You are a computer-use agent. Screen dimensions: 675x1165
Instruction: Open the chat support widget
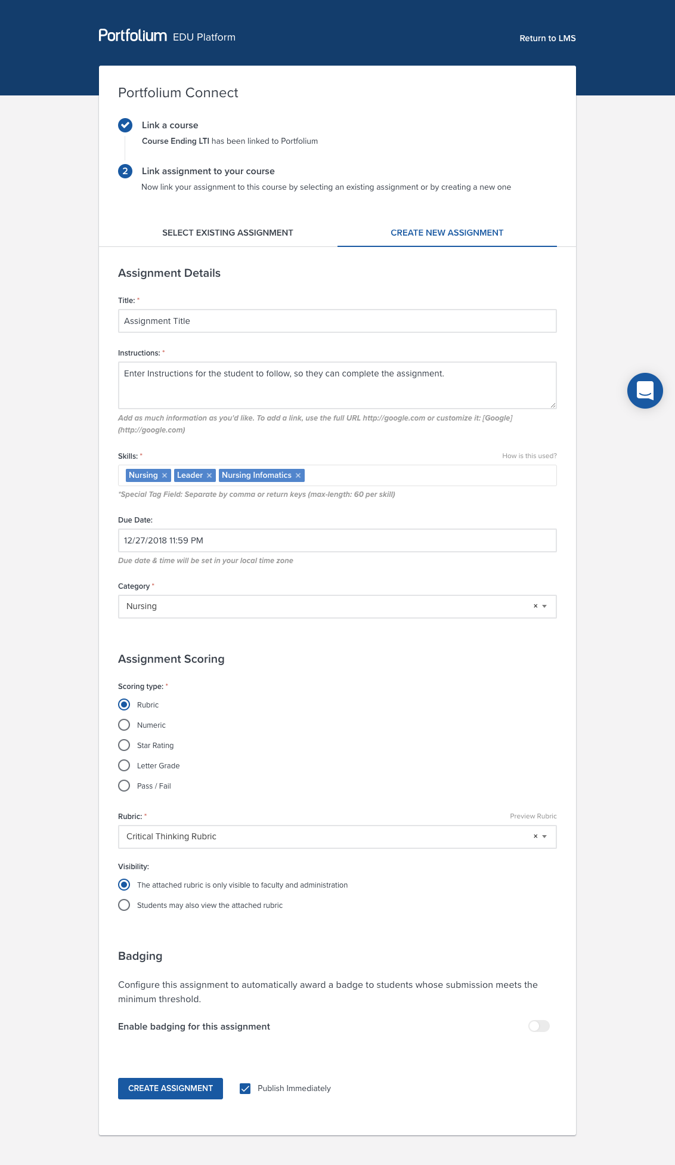(645, 391)
